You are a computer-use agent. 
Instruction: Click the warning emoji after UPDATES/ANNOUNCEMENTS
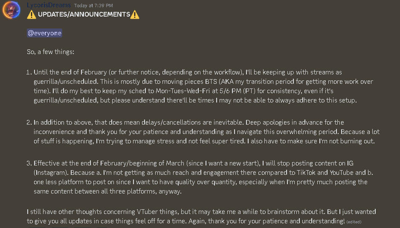click(x=135, y=14)
